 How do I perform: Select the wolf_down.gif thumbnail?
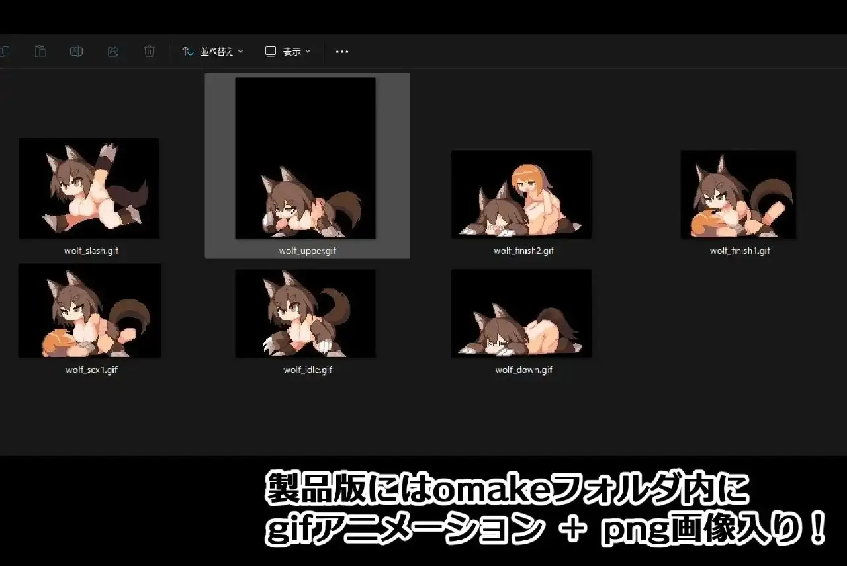[521, 313]
